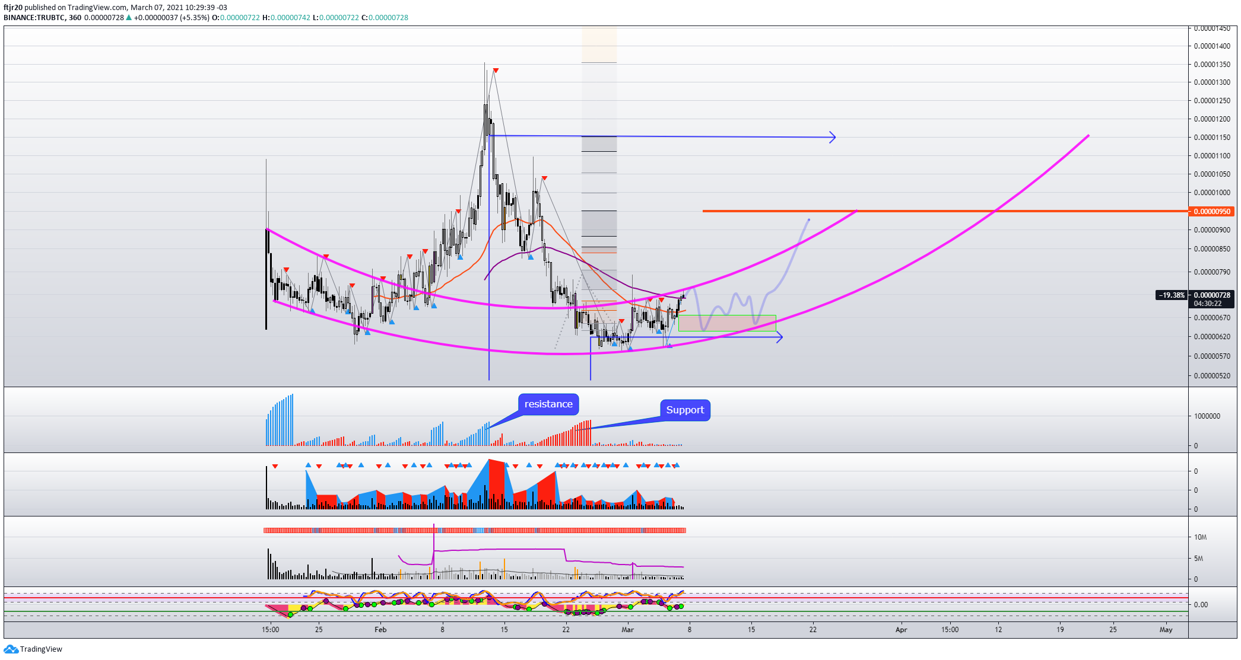Click the red-blue striped indicator bar in the volume pane
1241x660 pixels.
pos(475,530)
